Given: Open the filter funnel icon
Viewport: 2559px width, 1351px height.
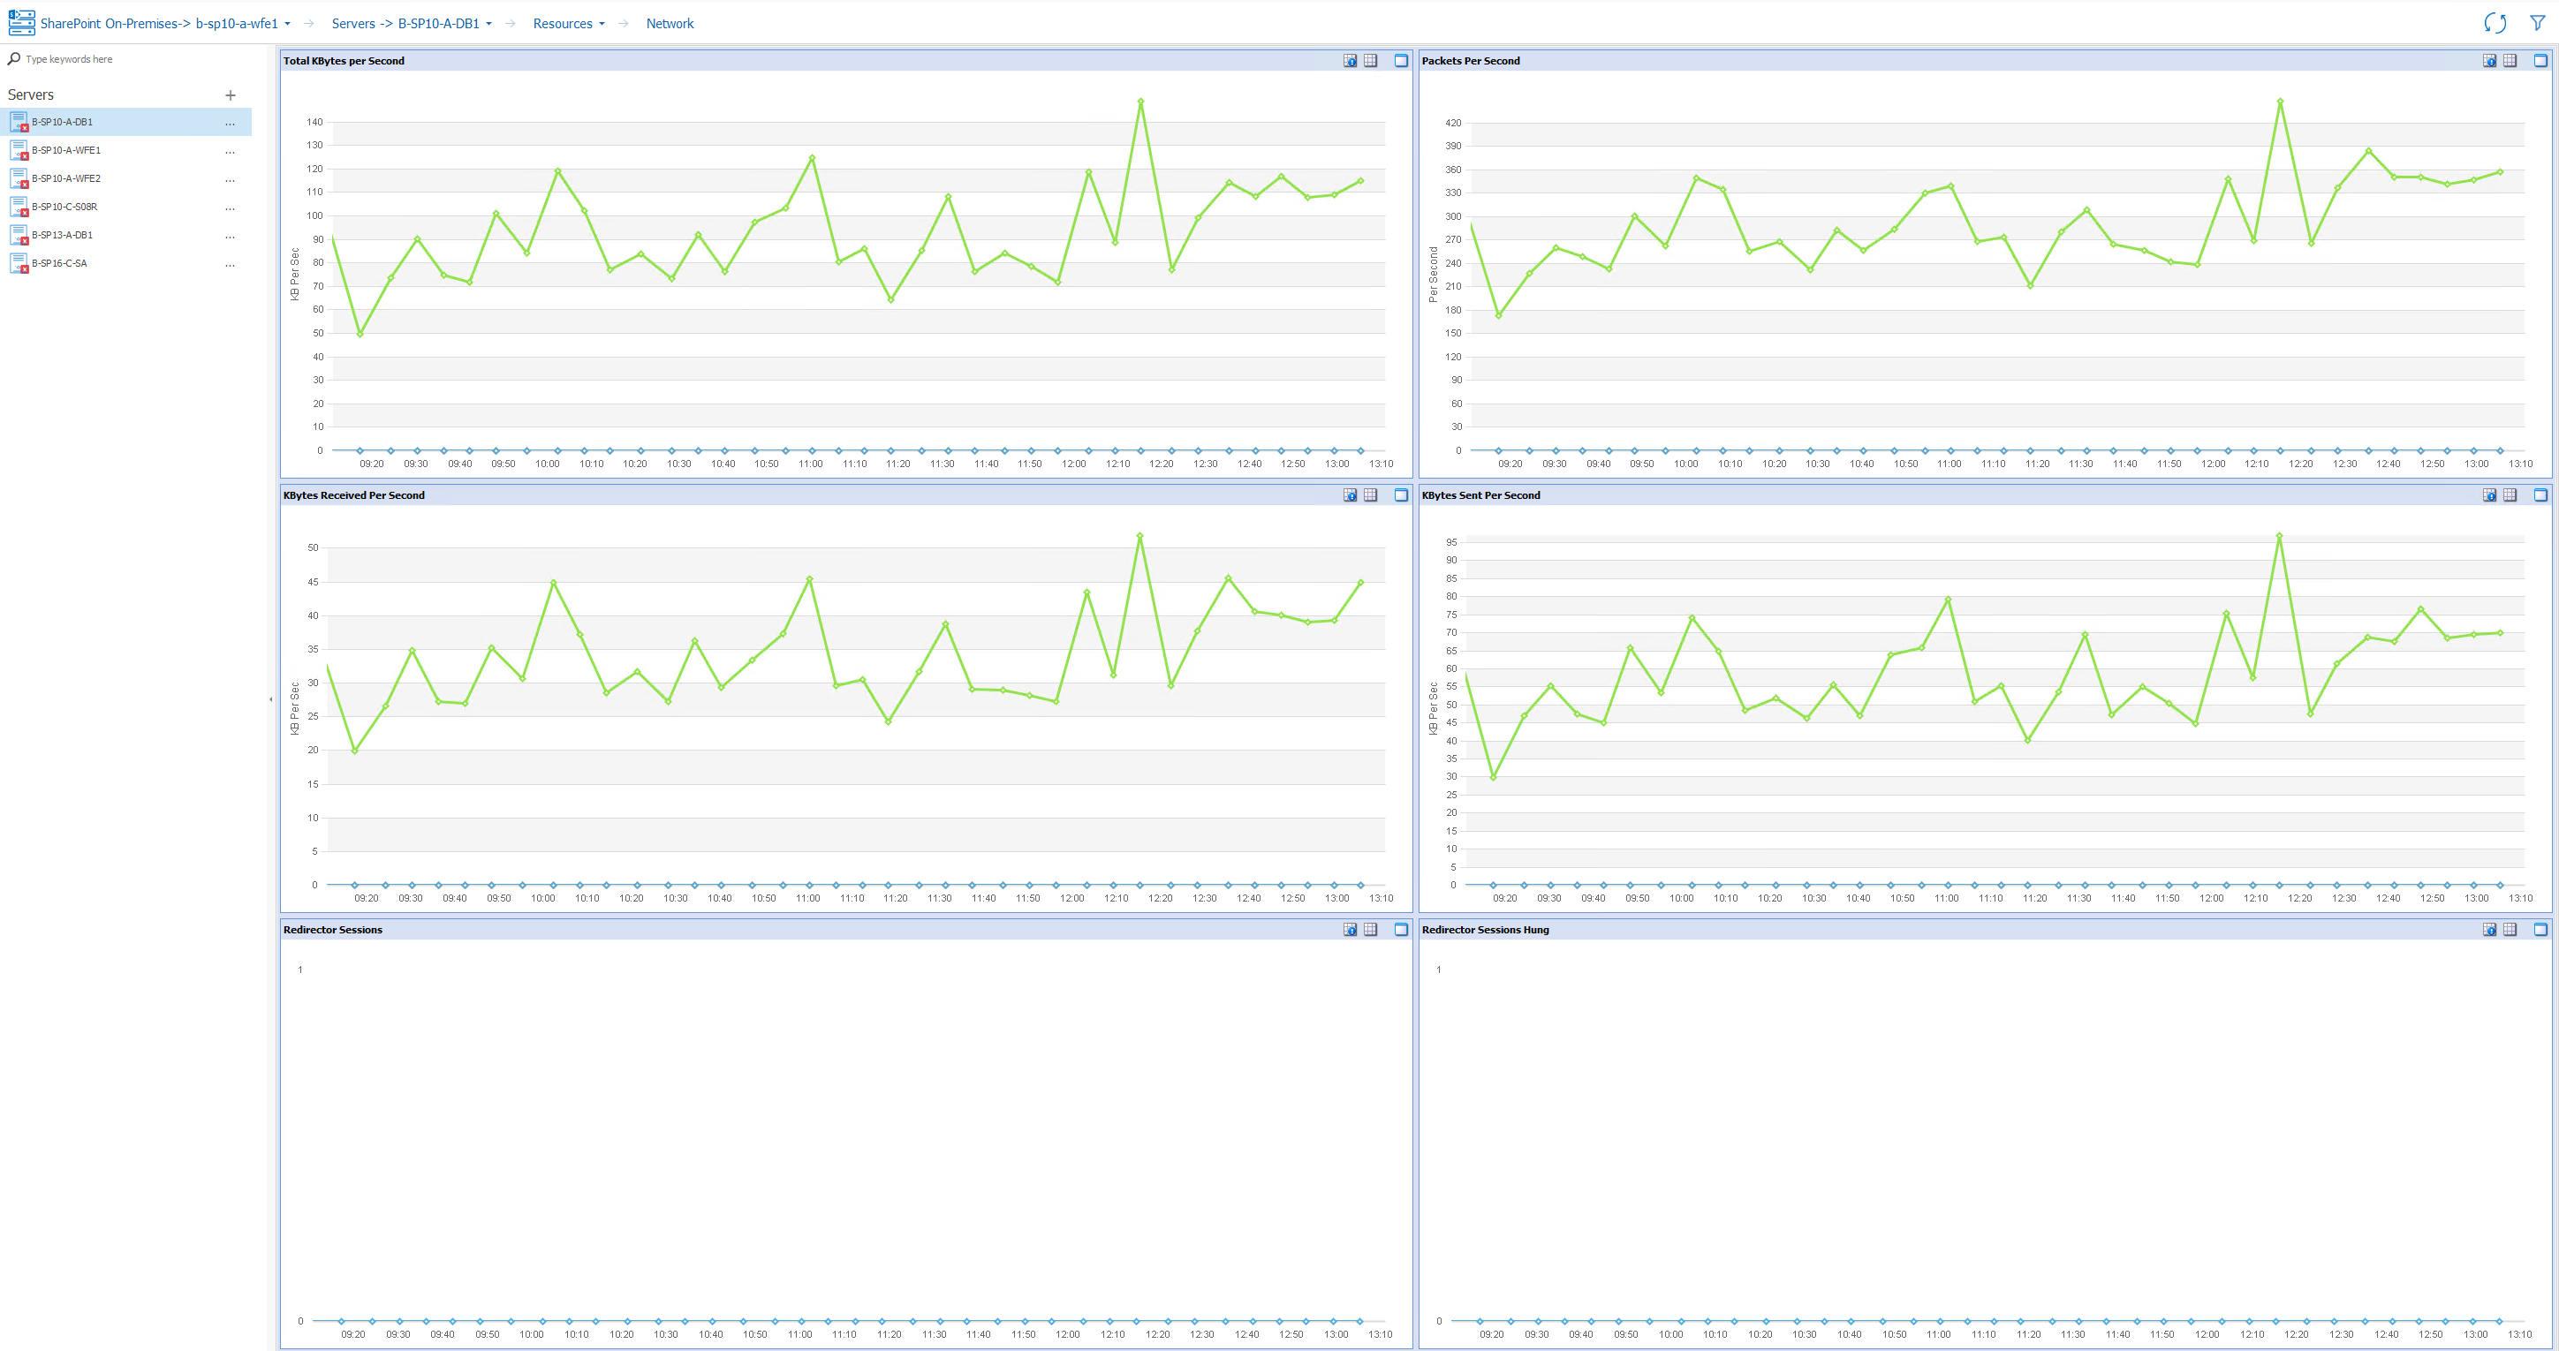Looking at the screenshot, I should tap(2537, 23).
